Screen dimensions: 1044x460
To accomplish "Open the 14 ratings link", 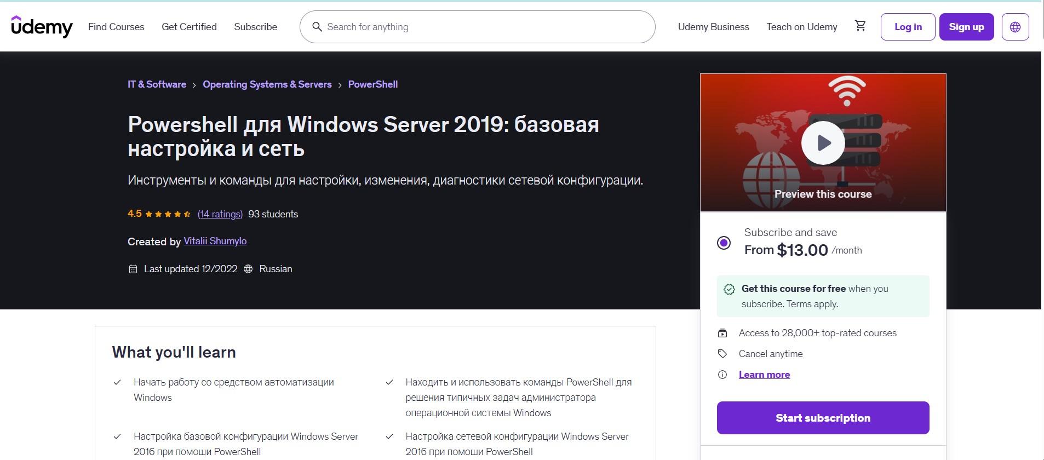I will (220, 214).
